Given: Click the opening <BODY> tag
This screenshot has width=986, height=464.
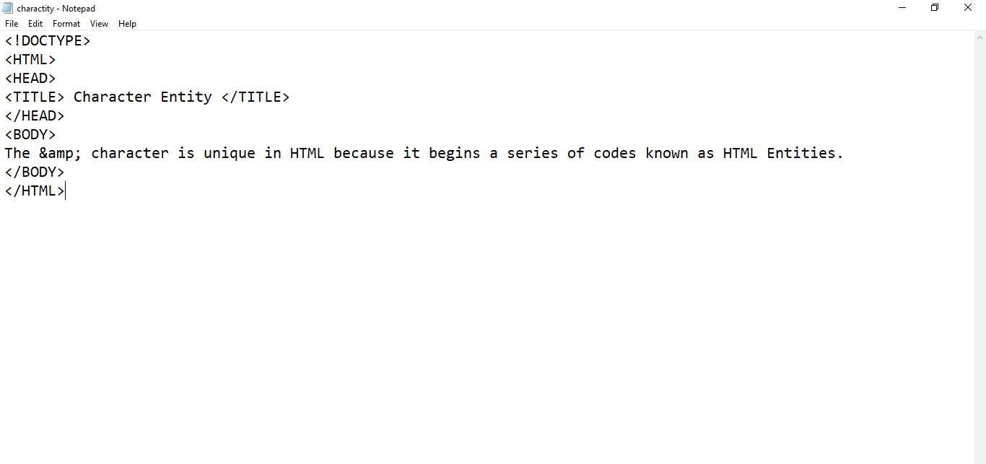Looking at the screenshot, I should [30, 134].
